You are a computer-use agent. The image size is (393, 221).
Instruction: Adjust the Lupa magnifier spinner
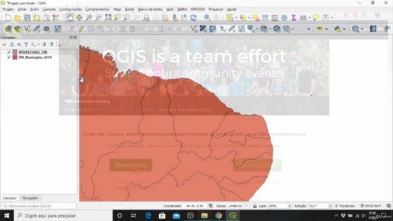click(x=289, y=206)
